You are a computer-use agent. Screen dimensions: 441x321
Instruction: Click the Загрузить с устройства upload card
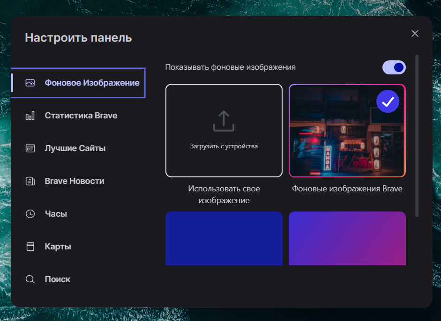pyautogui.click(x=224, y=131)
